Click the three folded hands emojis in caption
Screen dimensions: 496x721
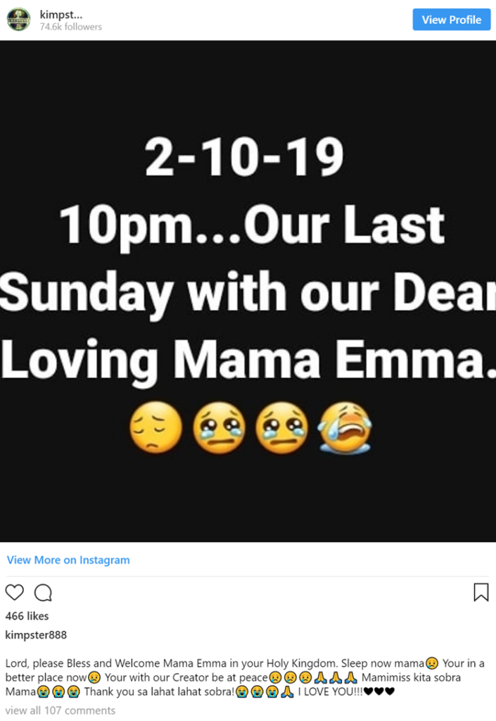336,677
